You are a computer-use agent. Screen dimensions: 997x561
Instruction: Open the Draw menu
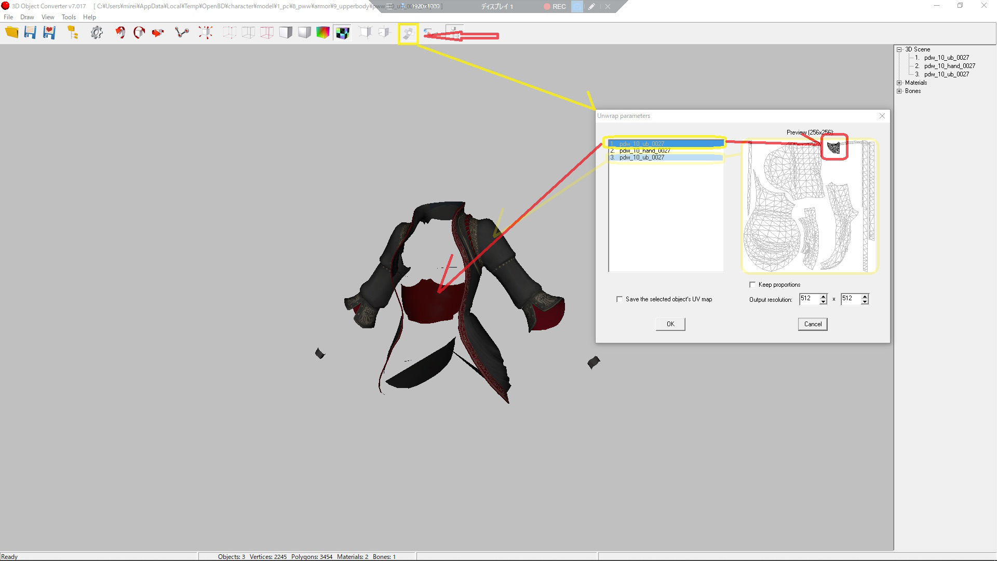pyautogui.click(x=27, y=17)
